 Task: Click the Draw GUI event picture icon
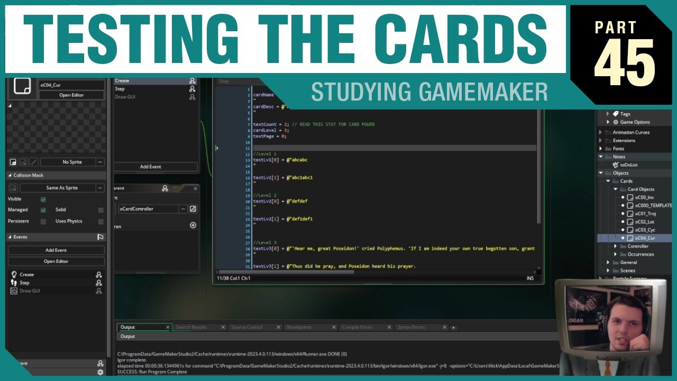coord(14,291)
